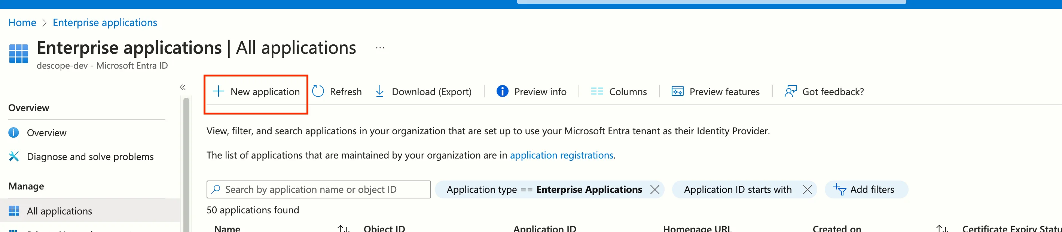Refresh the applications list
This screenshot has width=1062, height=232.
click(337, 91)
